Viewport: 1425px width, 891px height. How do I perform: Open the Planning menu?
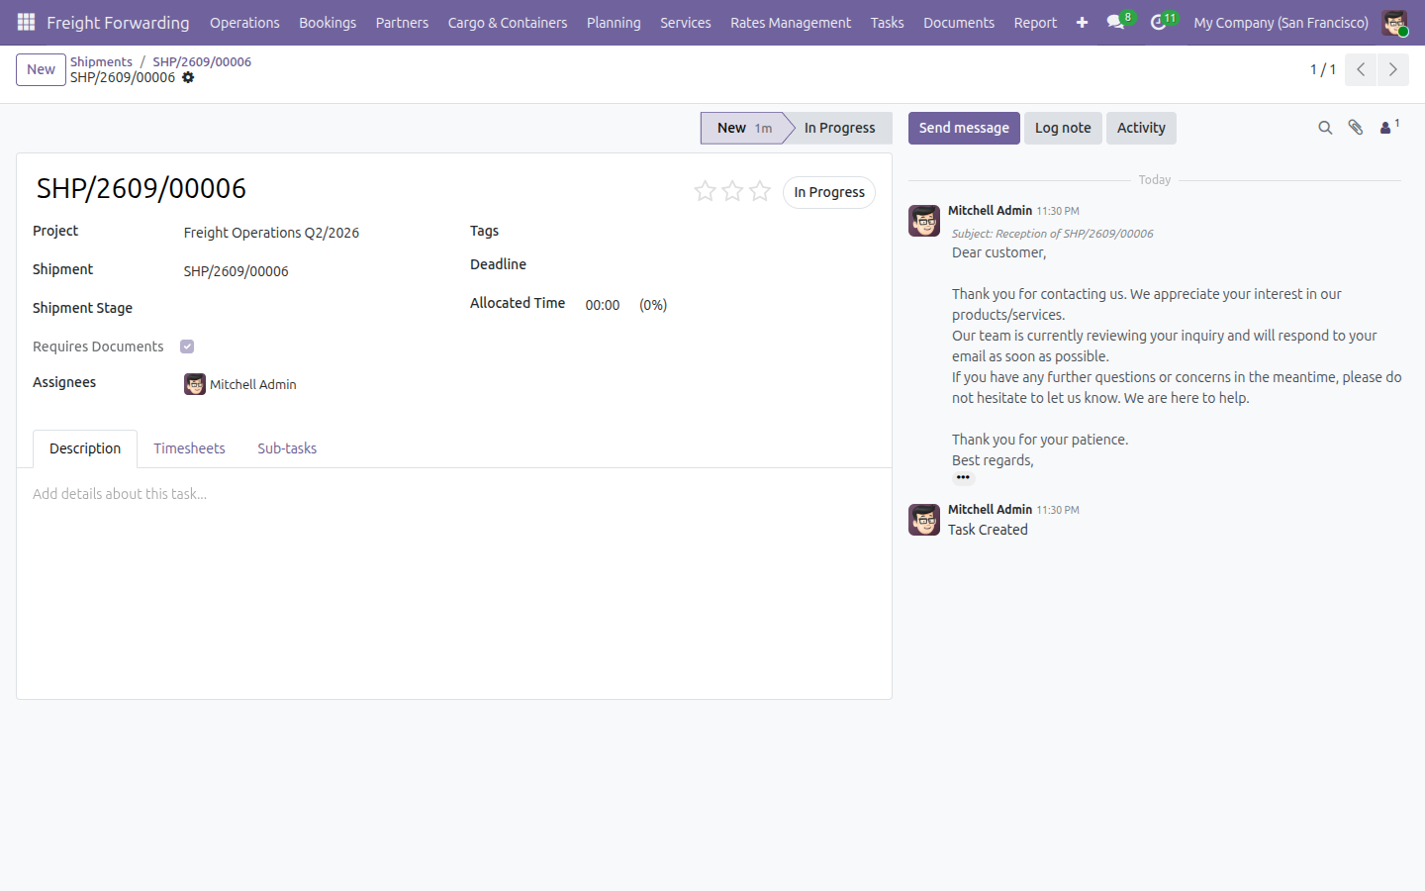[x=614, y=22]
